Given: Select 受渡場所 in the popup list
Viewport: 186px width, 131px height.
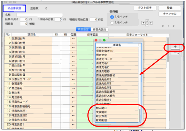Looking at the screenshot, I should click(x=117, y=112).
